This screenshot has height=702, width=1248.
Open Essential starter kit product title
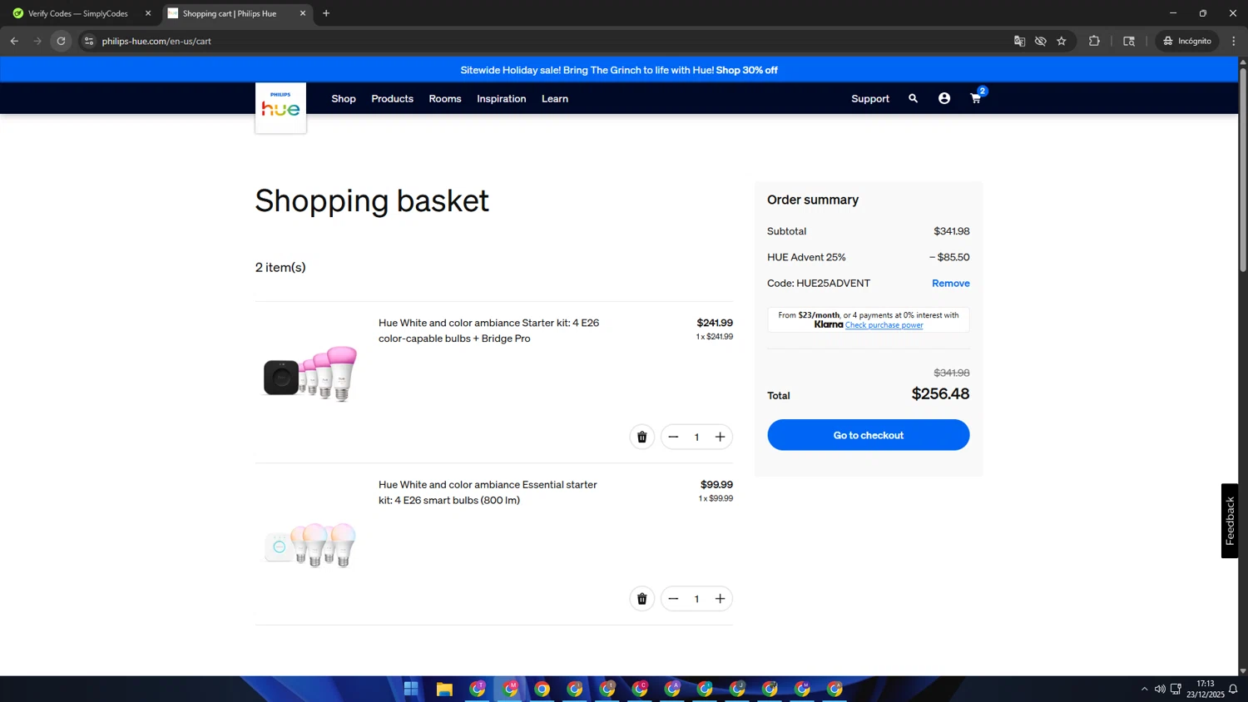click(x=488, y=492)
